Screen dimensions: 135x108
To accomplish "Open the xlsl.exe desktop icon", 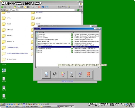I will tap(4, 71).
